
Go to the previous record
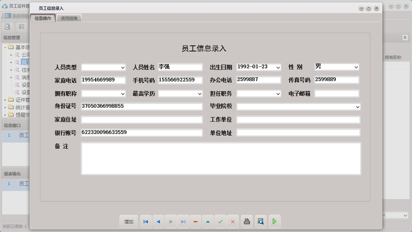[x=158, y=221]
